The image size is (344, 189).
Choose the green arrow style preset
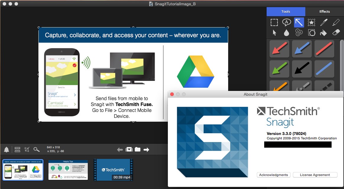[x=279, y=69]
